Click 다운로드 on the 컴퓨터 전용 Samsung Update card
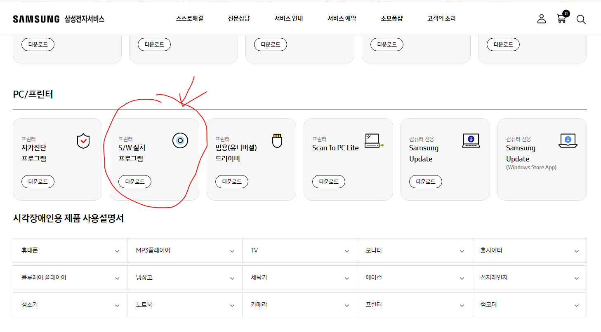This screenshot has height=332, width=601. click(x=426, y=182)
